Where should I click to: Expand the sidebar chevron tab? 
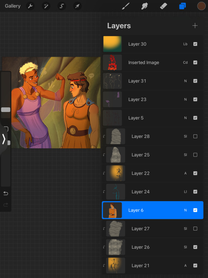[x=4, y=139]
